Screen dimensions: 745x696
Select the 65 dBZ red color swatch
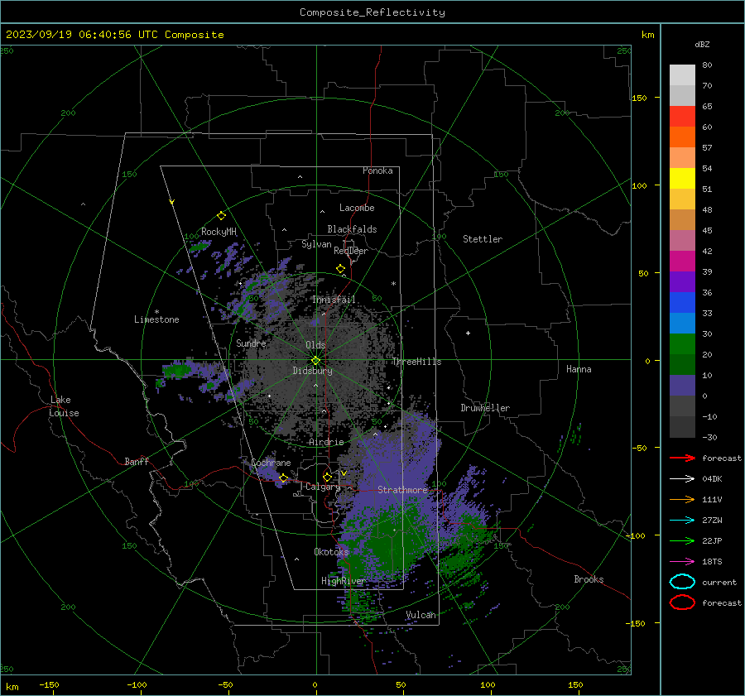[x=682, y=116]
